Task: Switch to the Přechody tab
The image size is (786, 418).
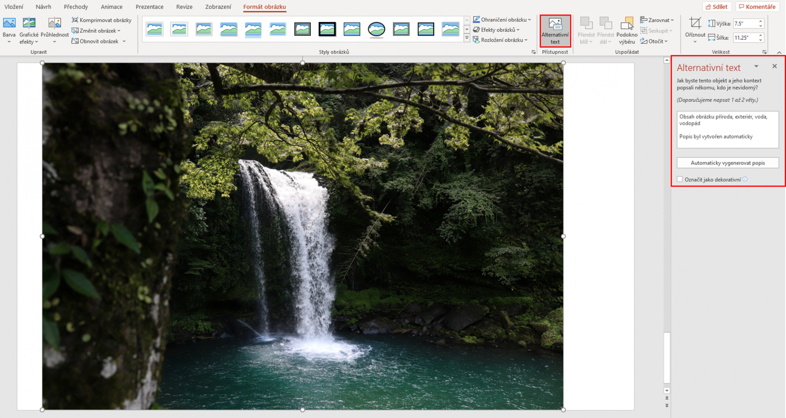Action: [x=76, y=7]
